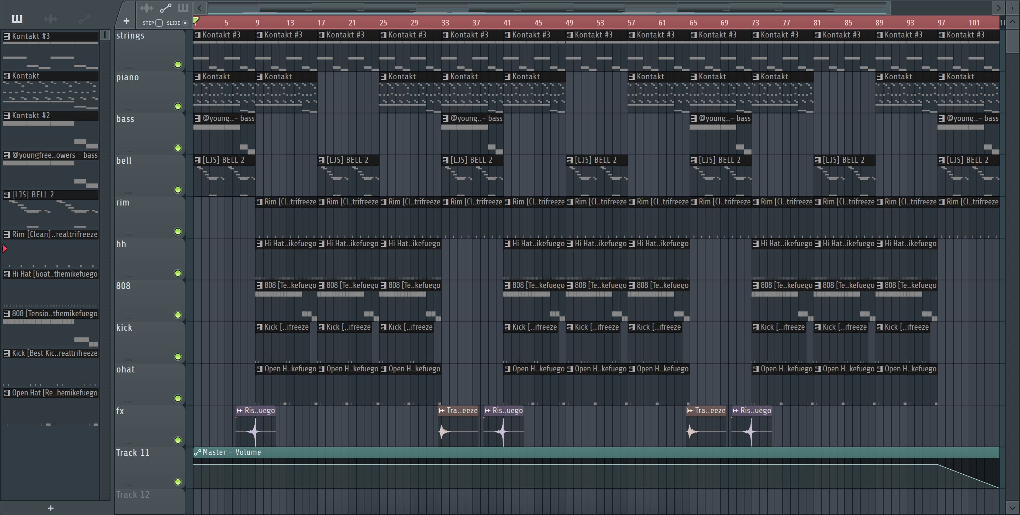
Task: Select first Tra..eeze audio clip on fx track
Action: click(x=458, y=426)
